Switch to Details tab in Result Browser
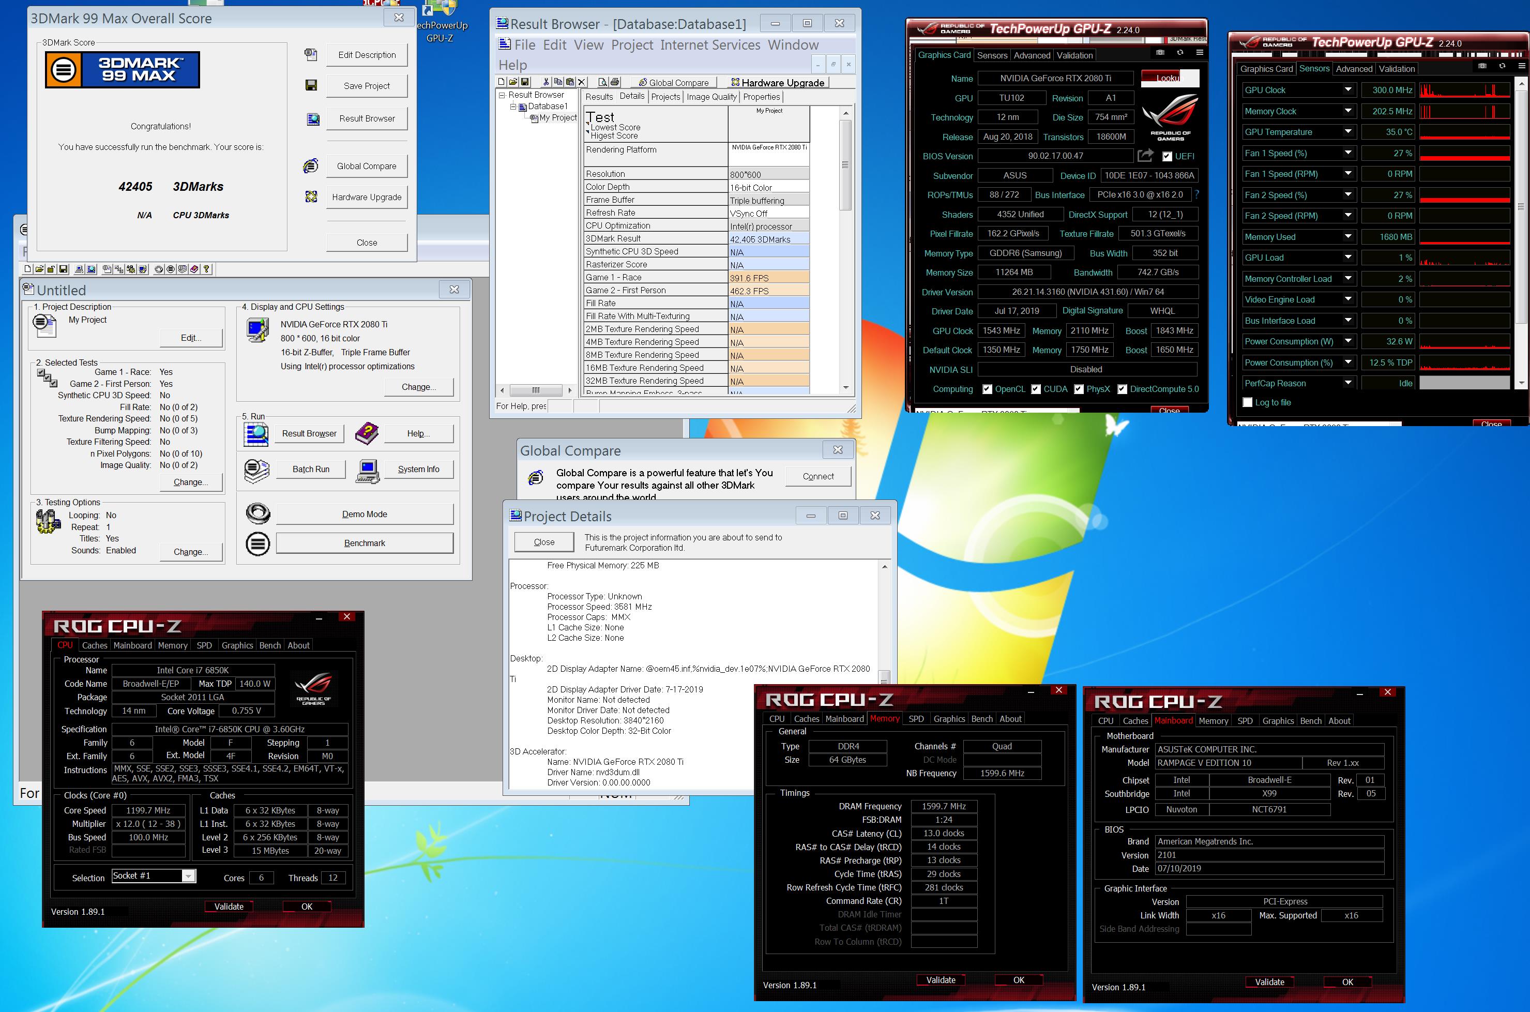This screenshot has height=1012, width=1530. 632,96
